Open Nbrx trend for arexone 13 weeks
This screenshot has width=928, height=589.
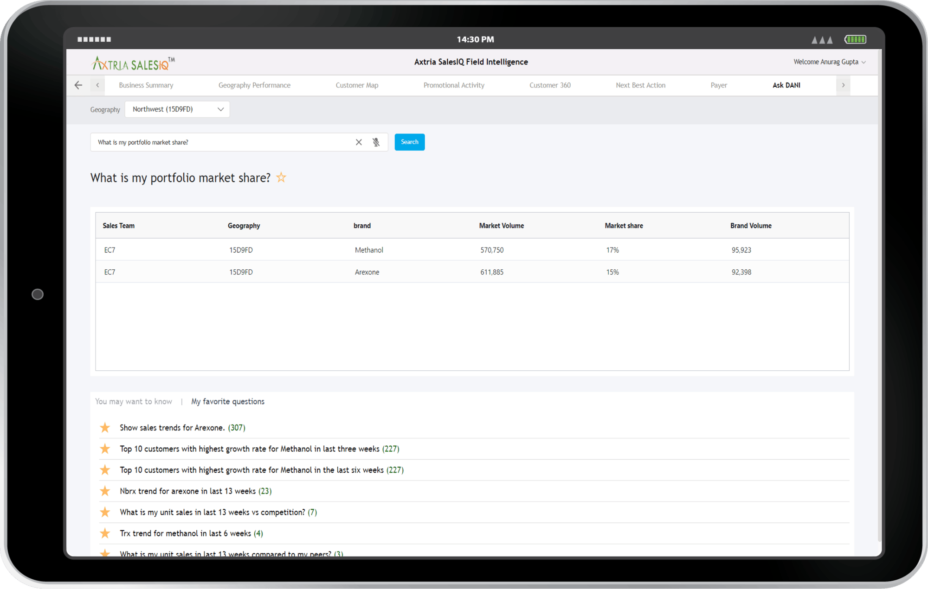coord(196,491)
